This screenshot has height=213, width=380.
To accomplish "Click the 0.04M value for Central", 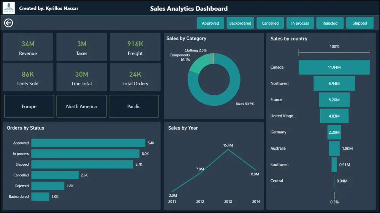I will (342, 181).
